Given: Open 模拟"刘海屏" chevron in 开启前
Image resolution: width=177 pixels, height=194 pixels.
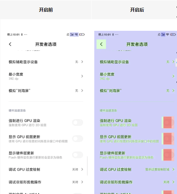Looking at the screenshot, I should [x=82, y=90].
